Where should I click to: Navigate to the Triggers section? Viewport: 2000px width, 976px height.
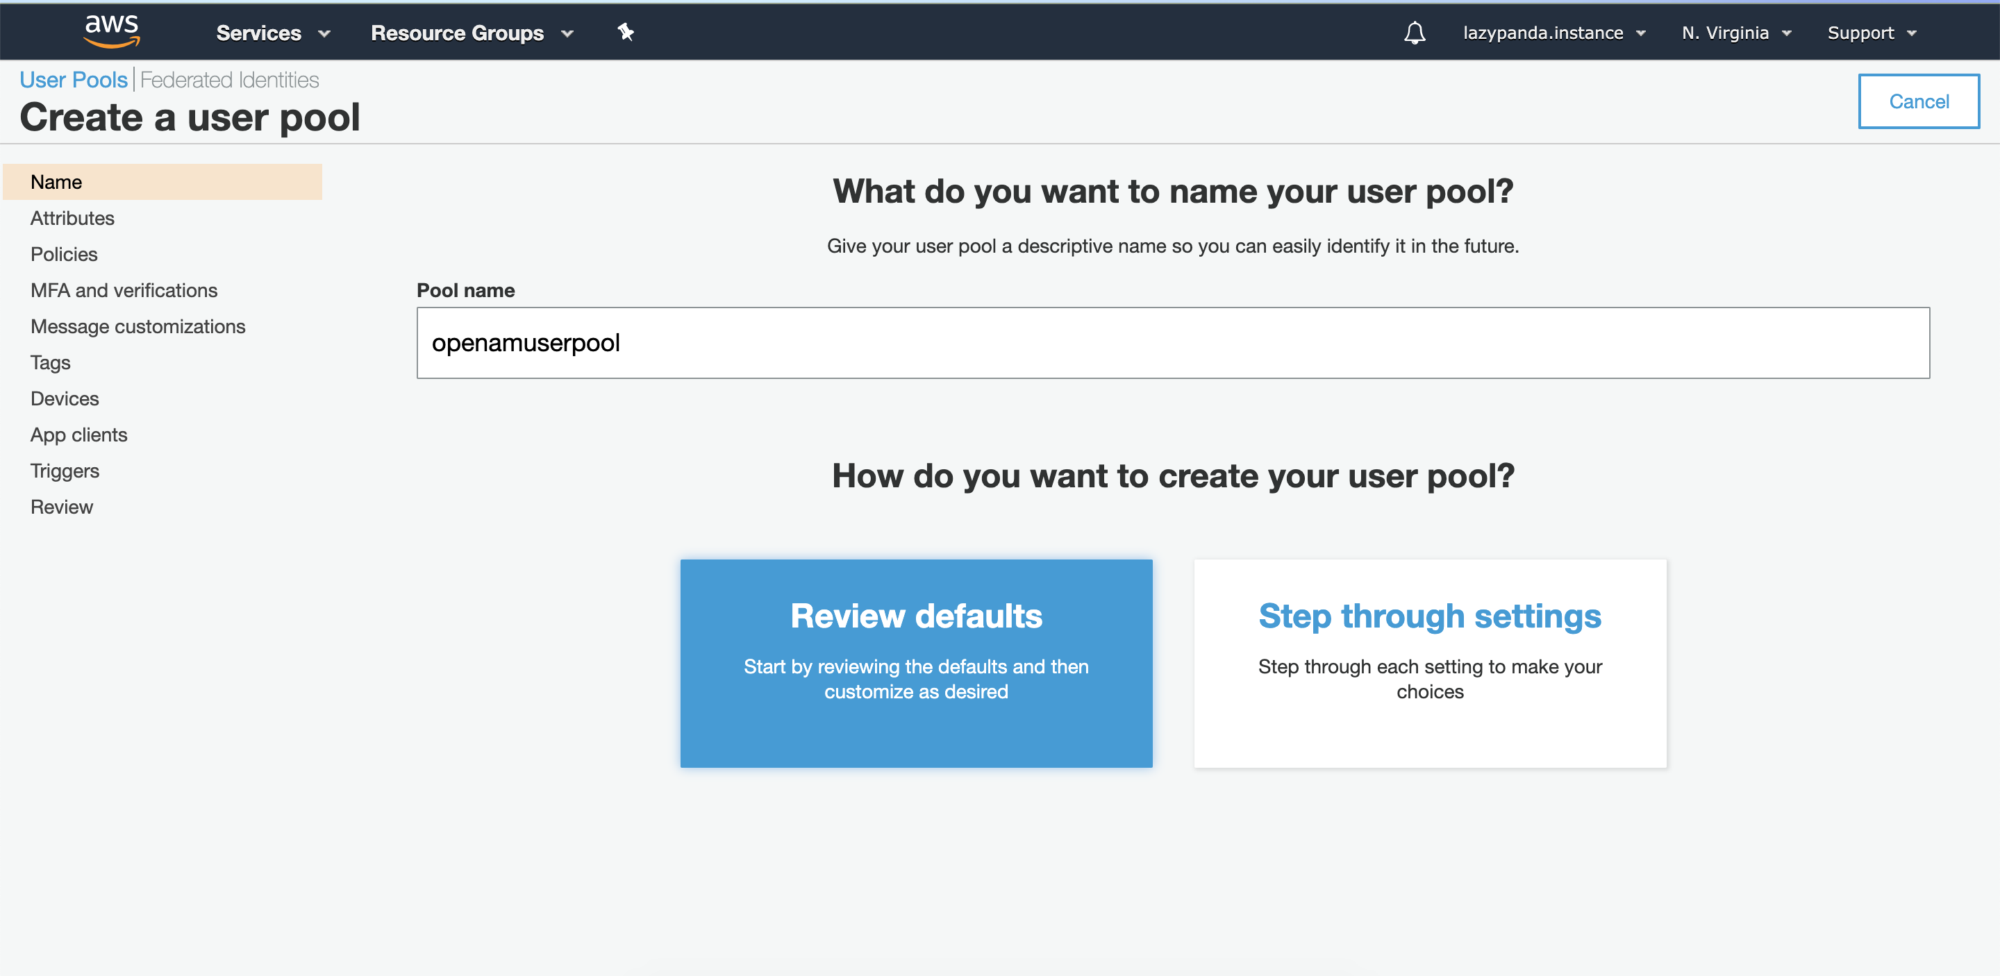tap(64, 471)
